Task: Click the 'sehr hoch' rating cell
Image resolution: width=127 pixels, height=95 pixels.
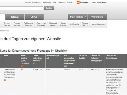Action: coord(95,69)
